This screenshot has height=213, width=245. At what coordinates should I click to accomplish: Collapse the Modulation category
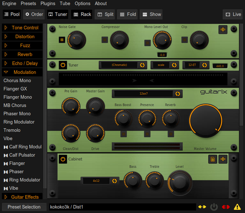(22, 72)
